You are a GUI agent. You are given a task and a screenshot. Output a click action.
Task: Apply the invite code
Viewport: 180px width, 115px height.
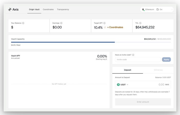166,60
